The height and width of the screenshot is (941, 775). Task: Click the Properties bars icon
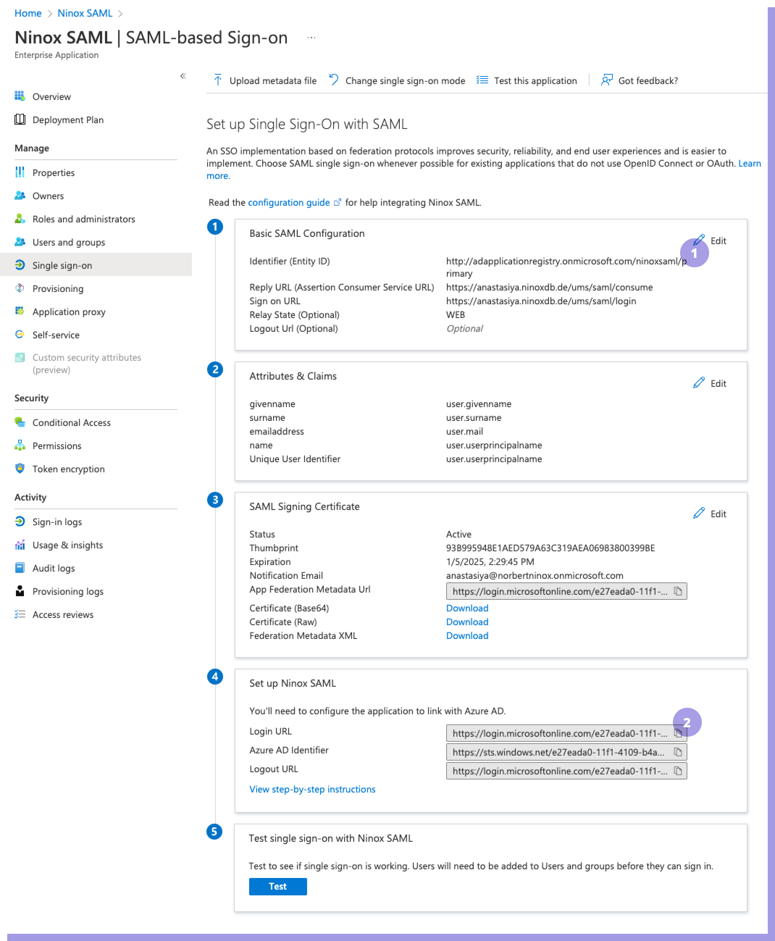click(x=20, y=172)
